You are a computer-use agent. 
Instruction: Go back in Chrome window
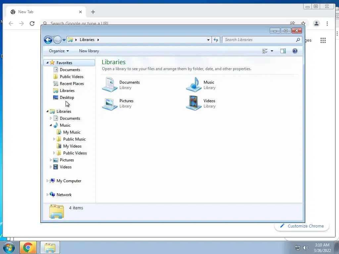[11, 23]
